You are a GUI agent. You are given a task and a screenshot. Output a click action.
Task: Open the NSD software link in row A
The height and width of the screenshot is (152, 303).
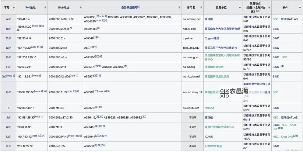[275, 19]
